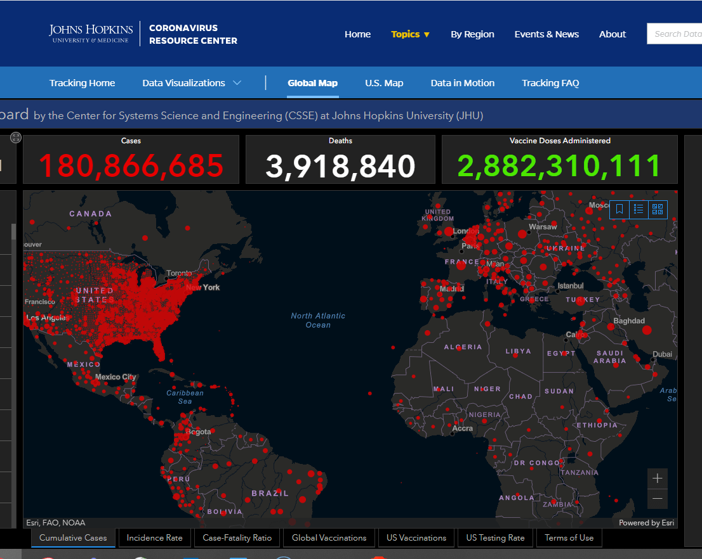Click the Johns Hopkins University logo
The height and width of the screenshot is (559, 702).
click(x=91, y=34)
